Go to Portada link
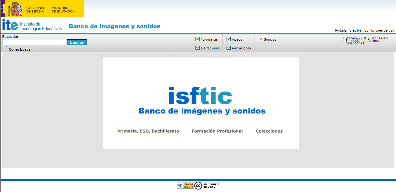This screenshot has height=192, width=396. pyautogui.click(x=341, y=31)
